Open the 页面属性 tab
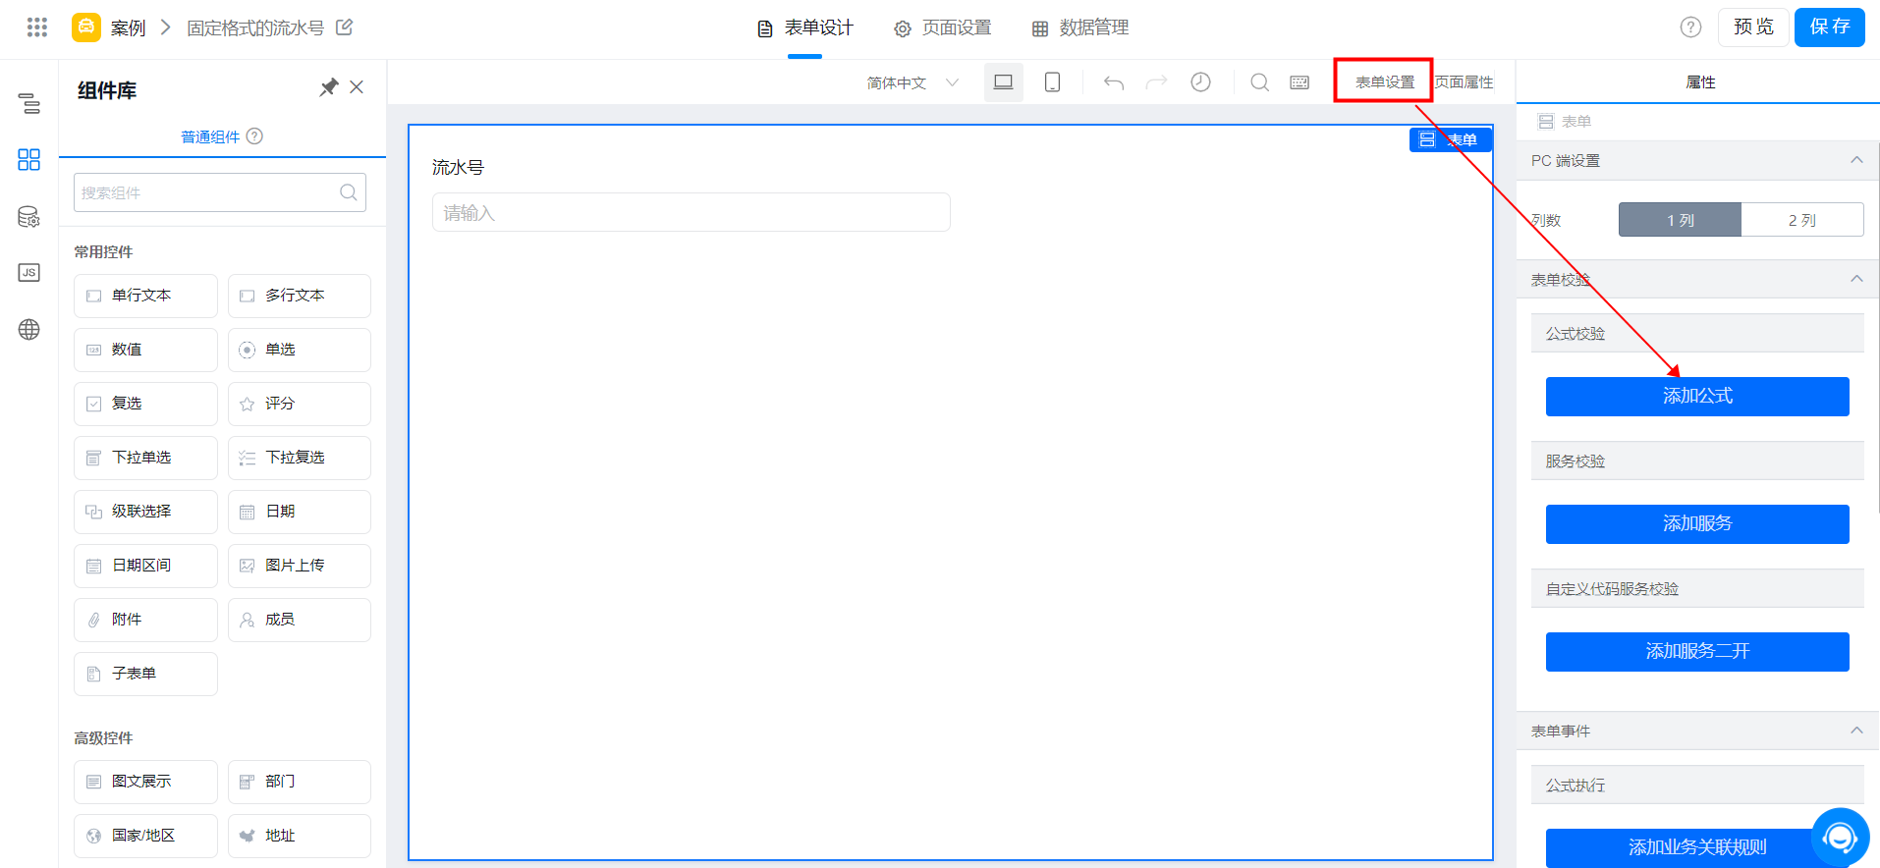Viewport: 1880px width, 868px height. pyautogui.click(x=1464, y=82)
